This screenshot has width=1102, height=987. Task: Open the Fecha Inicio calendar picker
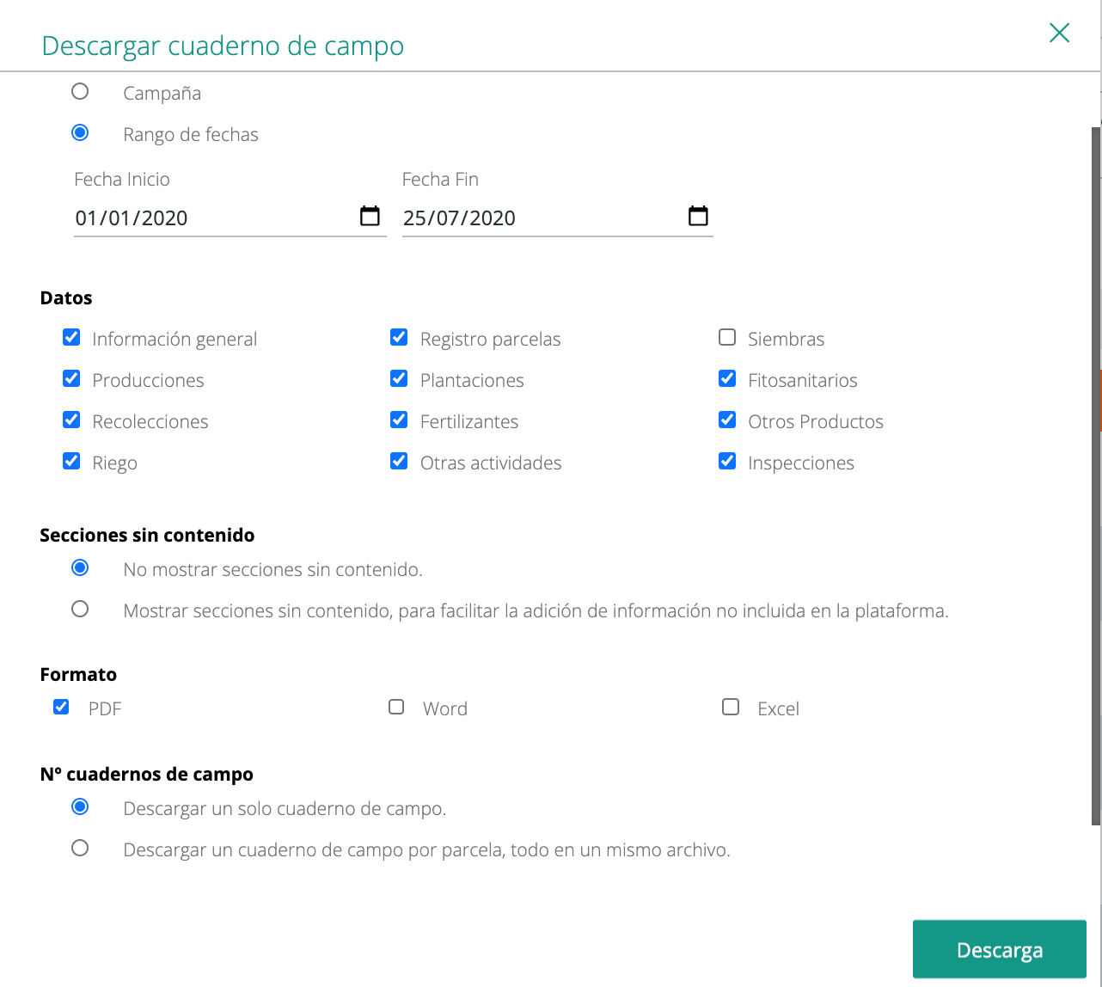pyautogui.click(x=370, y=216)
